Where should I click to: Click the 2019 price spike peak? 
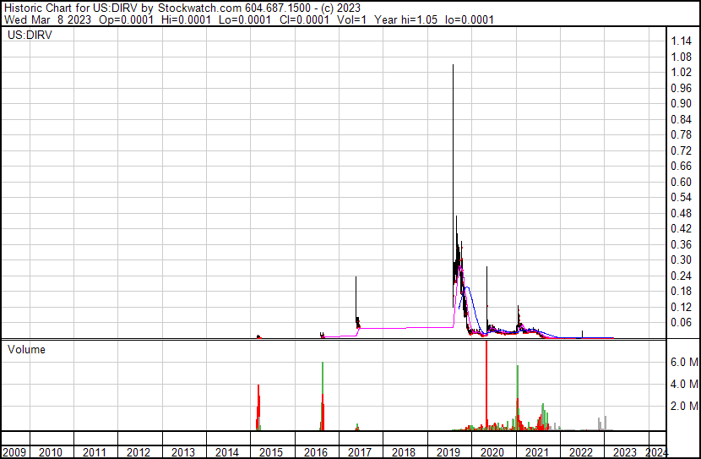click(x=453, y=66)
